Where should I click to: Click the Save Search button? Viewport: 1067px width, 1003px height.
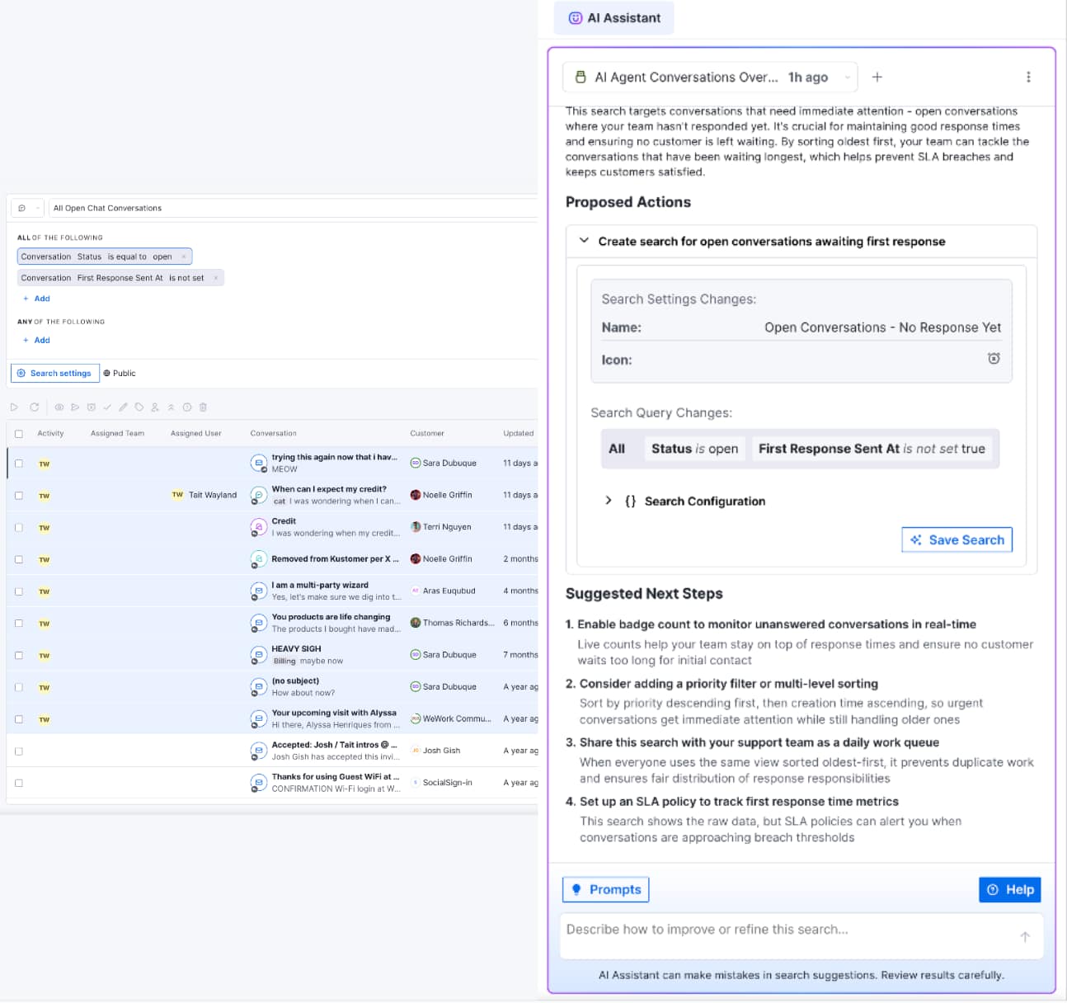point(957,539)
